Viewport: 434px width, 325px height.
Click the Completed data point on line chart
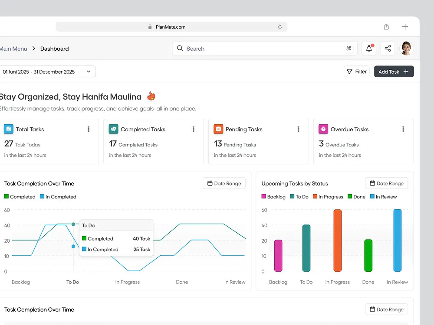[x=73, y=224]
